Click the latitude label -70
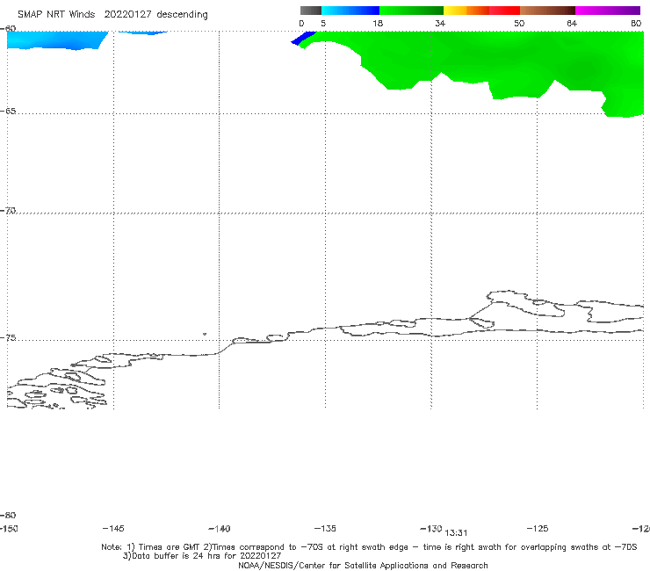 [8, 211]
